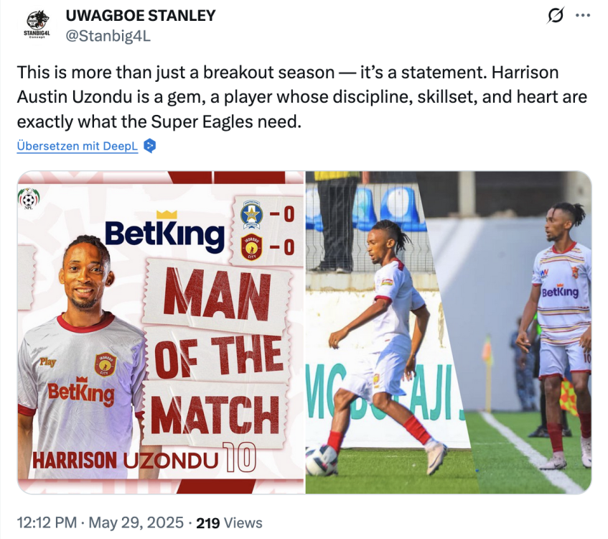The height and width of the screenshot is (539, 608).
Task: Click the @Stanbig4L handle
Action: click(108, 35)
